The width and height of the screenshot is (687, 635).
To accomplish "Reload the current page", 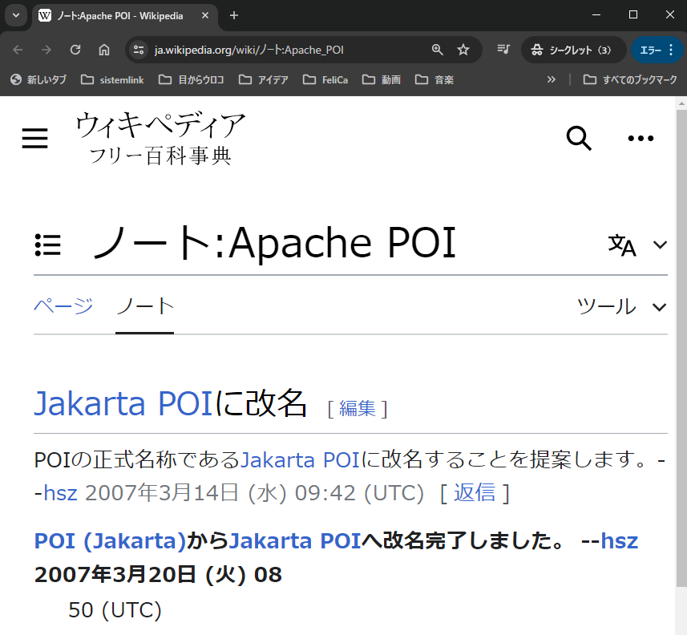I will point(75,49).
